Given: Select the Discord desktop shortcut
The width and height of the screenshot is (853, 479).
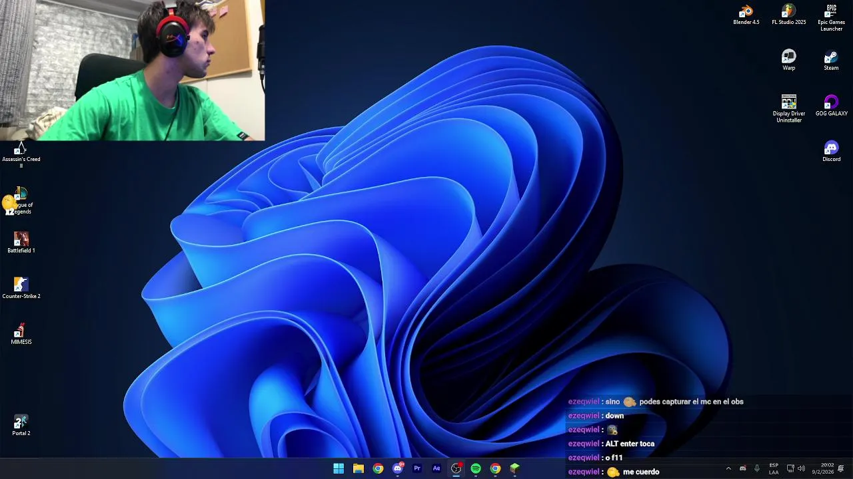Looking at the screenshot, I should click(x=831, y=151).
